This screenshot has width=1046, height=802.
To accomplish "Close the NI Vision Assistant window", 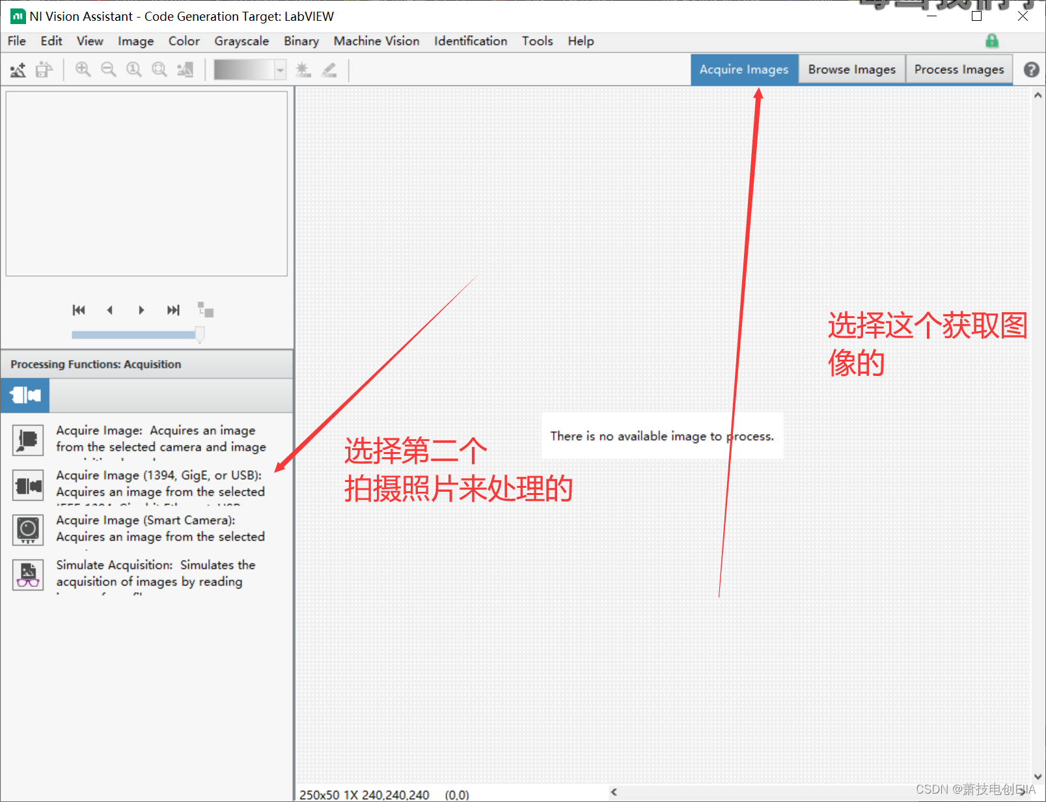I will pos(1023,16).
